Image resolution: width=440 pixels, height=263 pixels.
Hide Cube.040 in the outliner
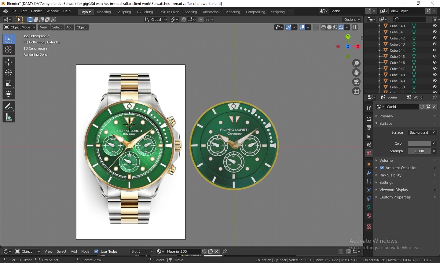point(435,26)
